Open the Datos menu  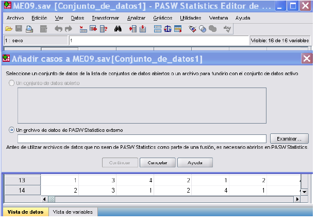tap(77, 18)
